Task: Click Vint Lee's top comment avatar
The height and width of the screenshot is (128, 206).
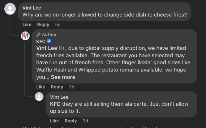Action: [10, 9]
